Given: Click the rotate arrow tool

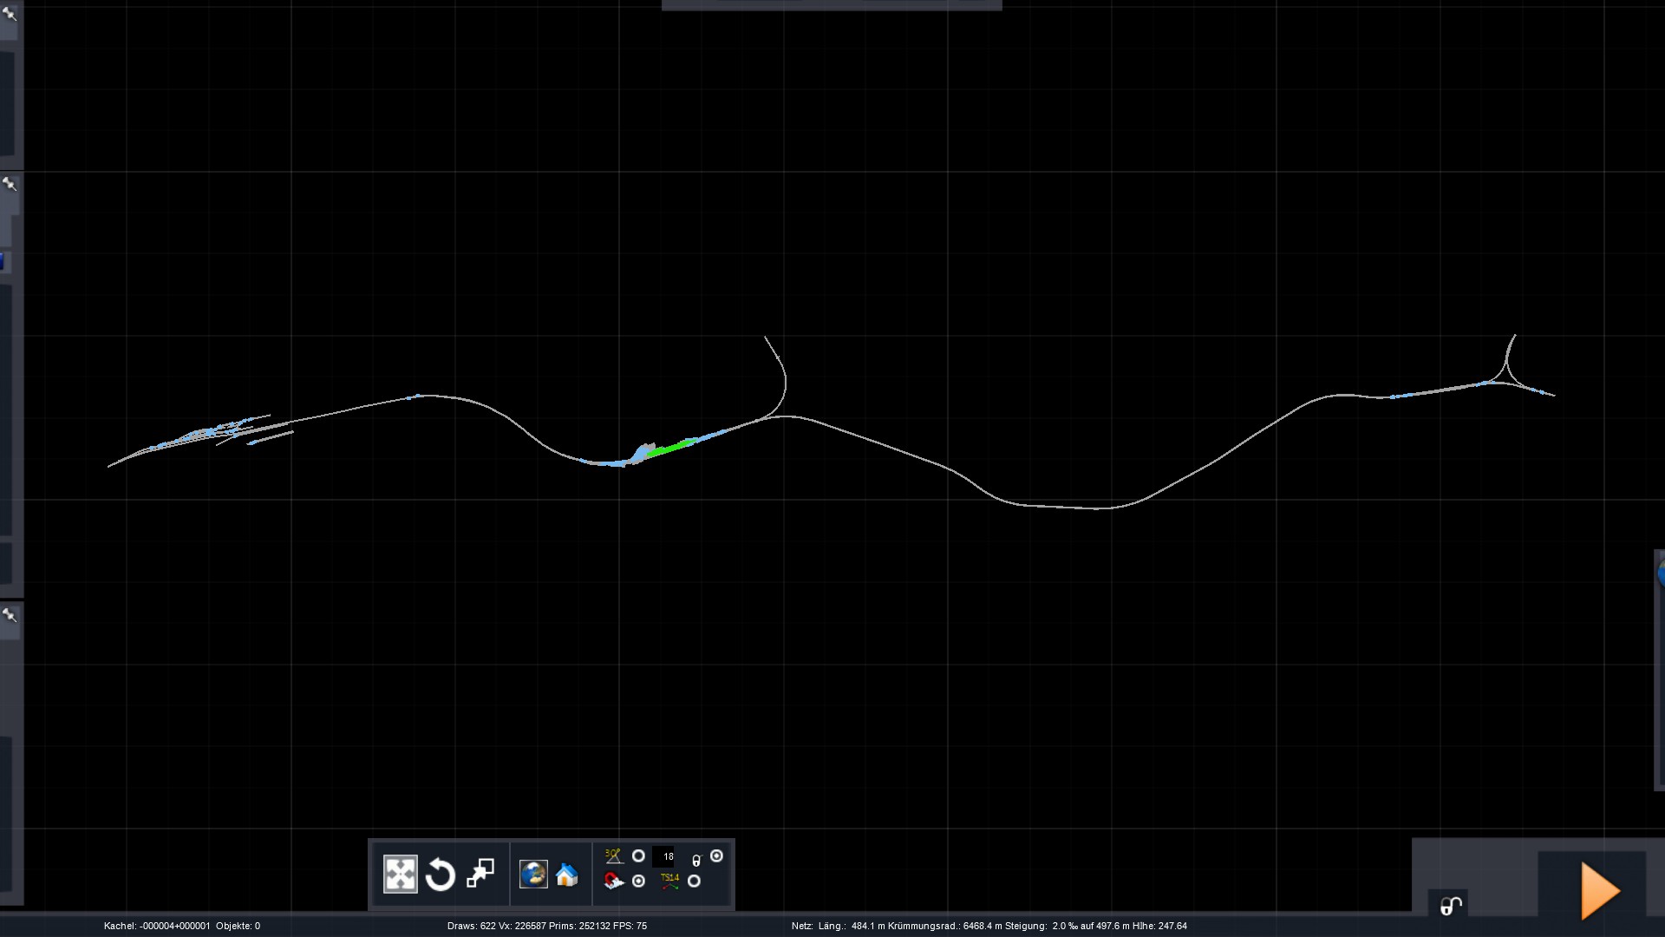Looking at the screenshot, I should [440, 875].
